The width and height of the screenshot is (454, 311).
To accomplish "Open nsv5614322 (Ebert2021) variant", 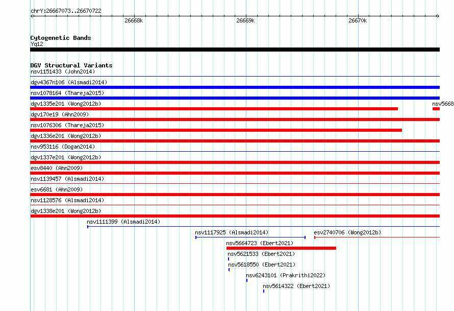I will pyautogui.click(x=264, y=291).
